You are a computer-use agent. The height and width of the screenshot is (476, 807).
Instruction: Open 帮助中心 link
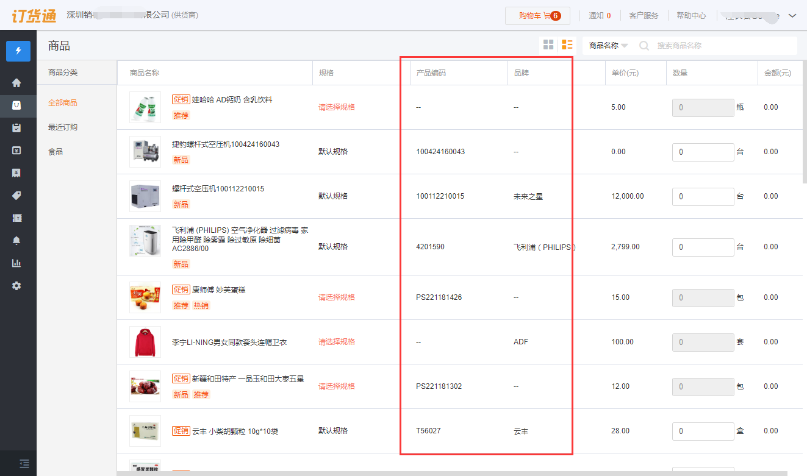tap(691, 16)
